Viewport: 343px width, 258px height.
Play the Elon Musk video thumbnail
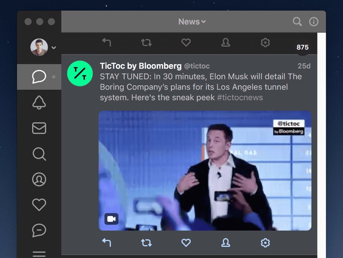(x=205, y=170)
